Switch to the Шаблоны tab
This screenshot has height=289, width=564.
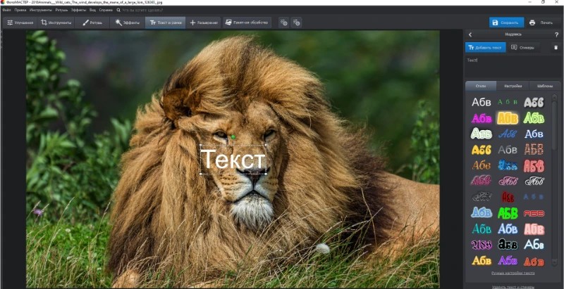pyautogui.click(x=544, y=86)
